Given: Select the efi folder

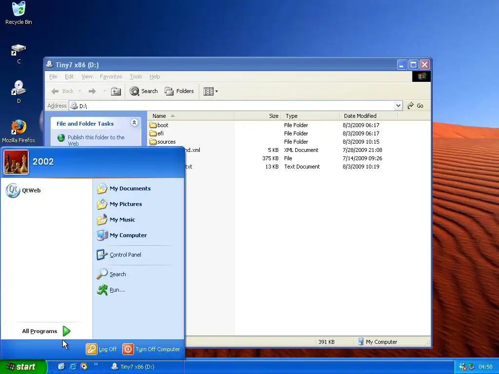Looking at the screenshot, I should (156, 133).
